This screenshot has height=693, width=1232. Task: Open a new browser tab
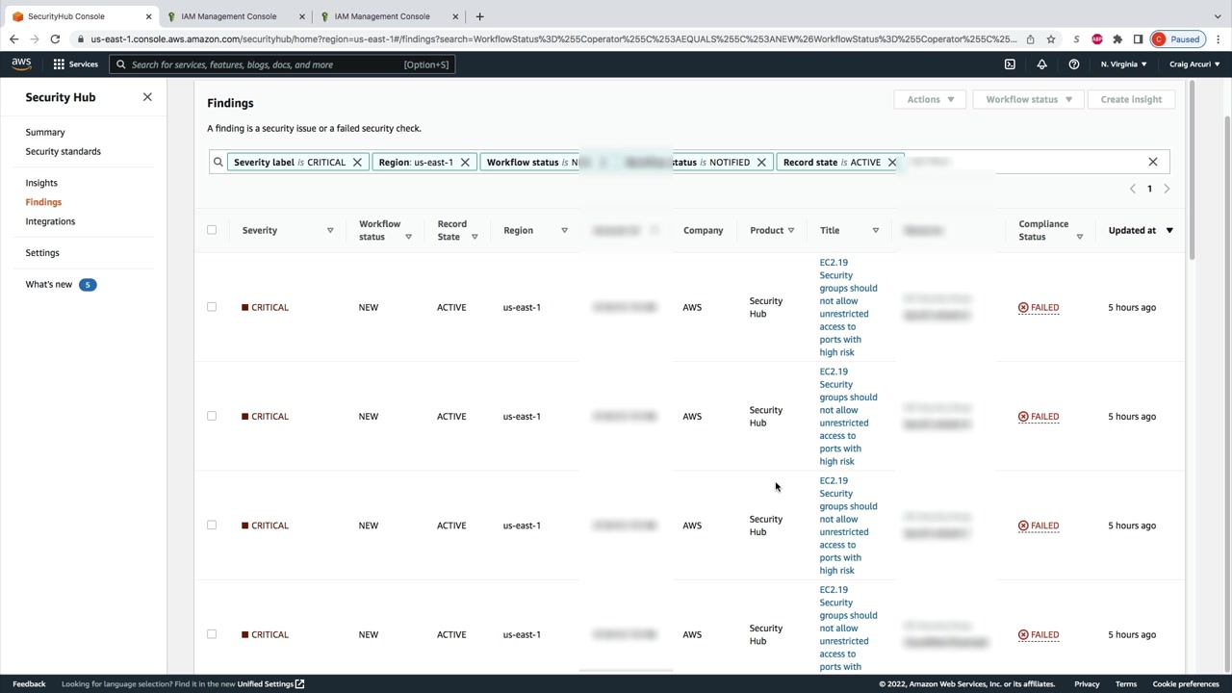[479, 16]
